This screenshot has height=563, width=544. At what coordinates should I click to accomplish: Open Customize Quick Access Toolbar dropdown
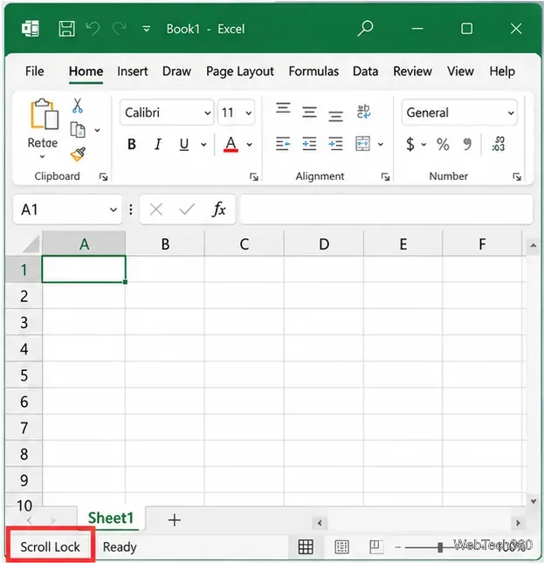pos(146,29)
